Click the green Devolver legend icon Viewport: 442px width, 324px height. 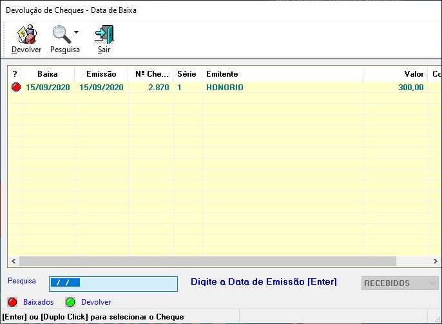click(x=70, y=302)
